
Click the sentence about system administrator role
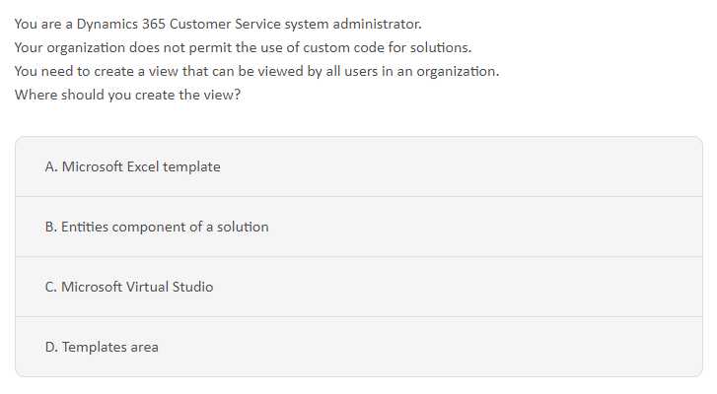point(218,24)
